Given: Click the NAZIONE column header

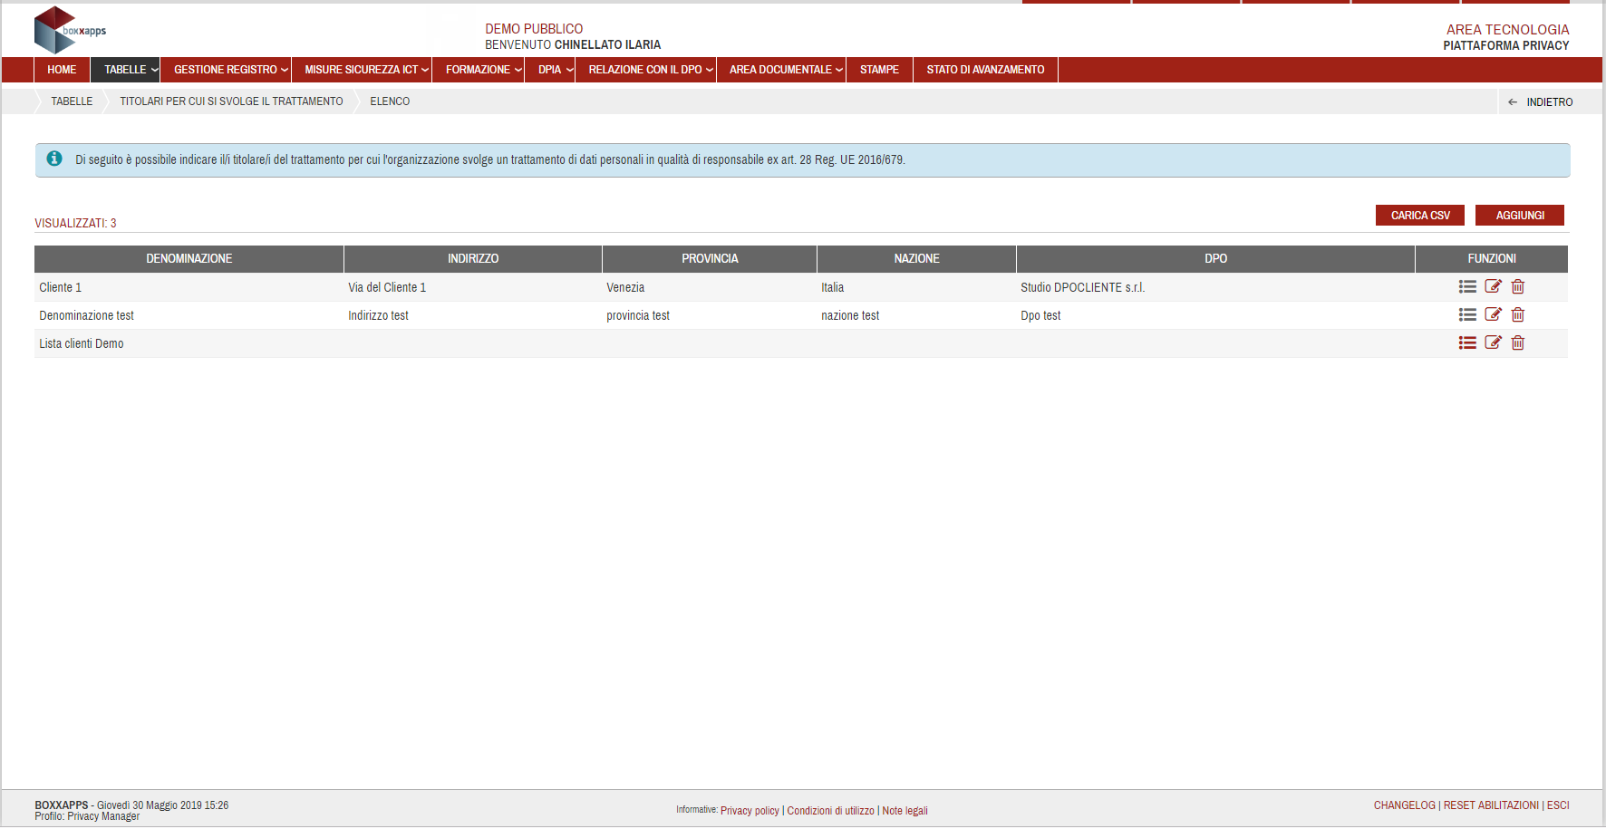Looking at the screenshot, I should point(916,259).
